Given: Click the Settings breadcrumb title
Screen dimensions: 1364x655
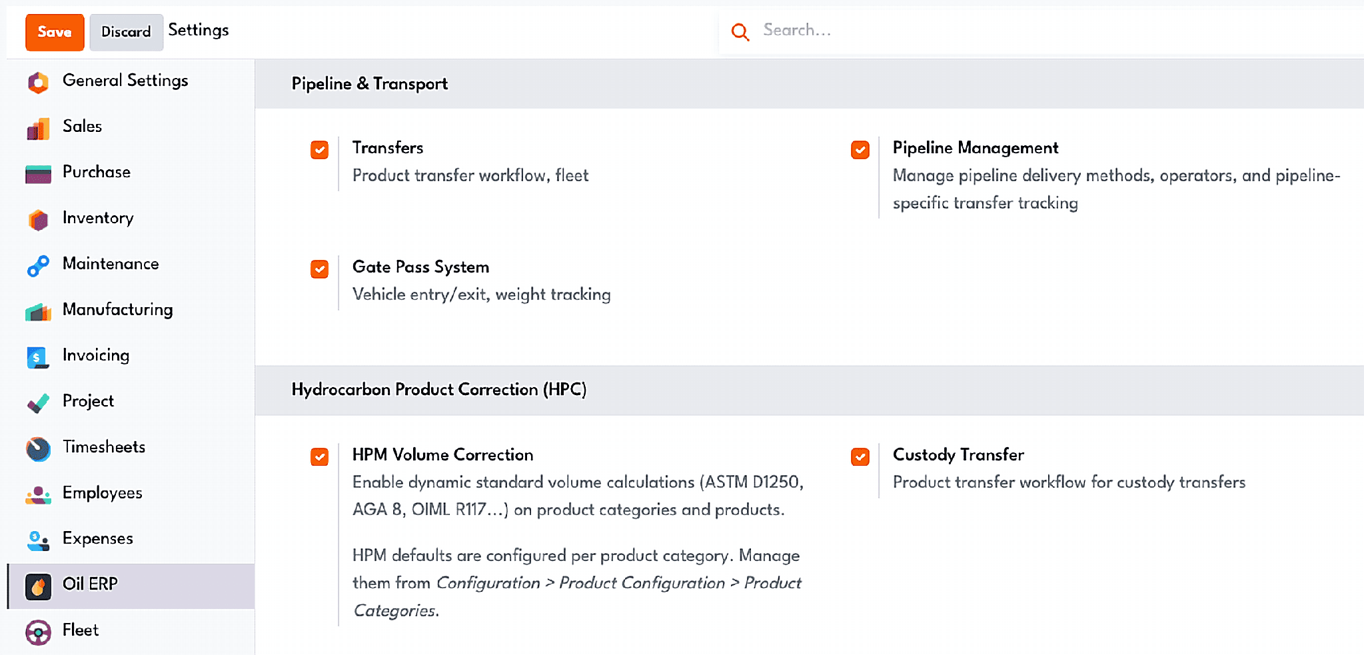Looking at the screenshot, I should [x=199, y=30].
